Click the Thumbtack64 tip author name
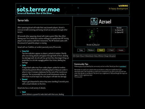This screenshot has width=145, height=109. (78, 77)
